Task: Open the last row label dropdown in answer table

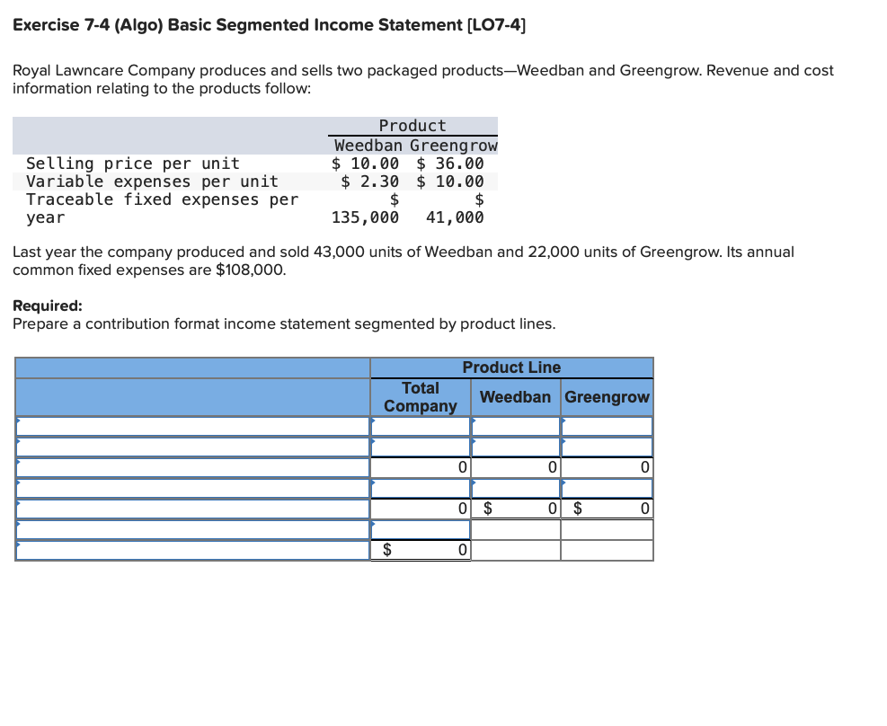Action: pyautogui.click(x=193, y=550)
